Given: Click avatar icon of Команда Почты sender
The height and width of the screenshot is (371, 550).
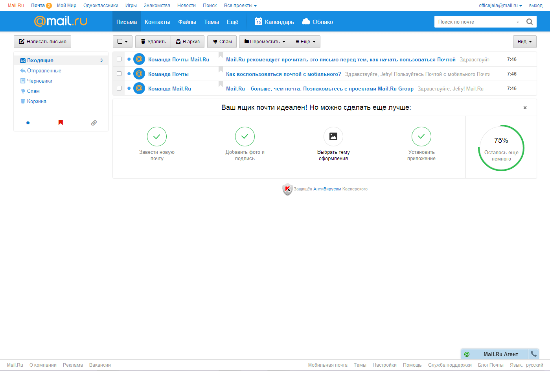Looking at the screenshot, I should click(139, 74).
